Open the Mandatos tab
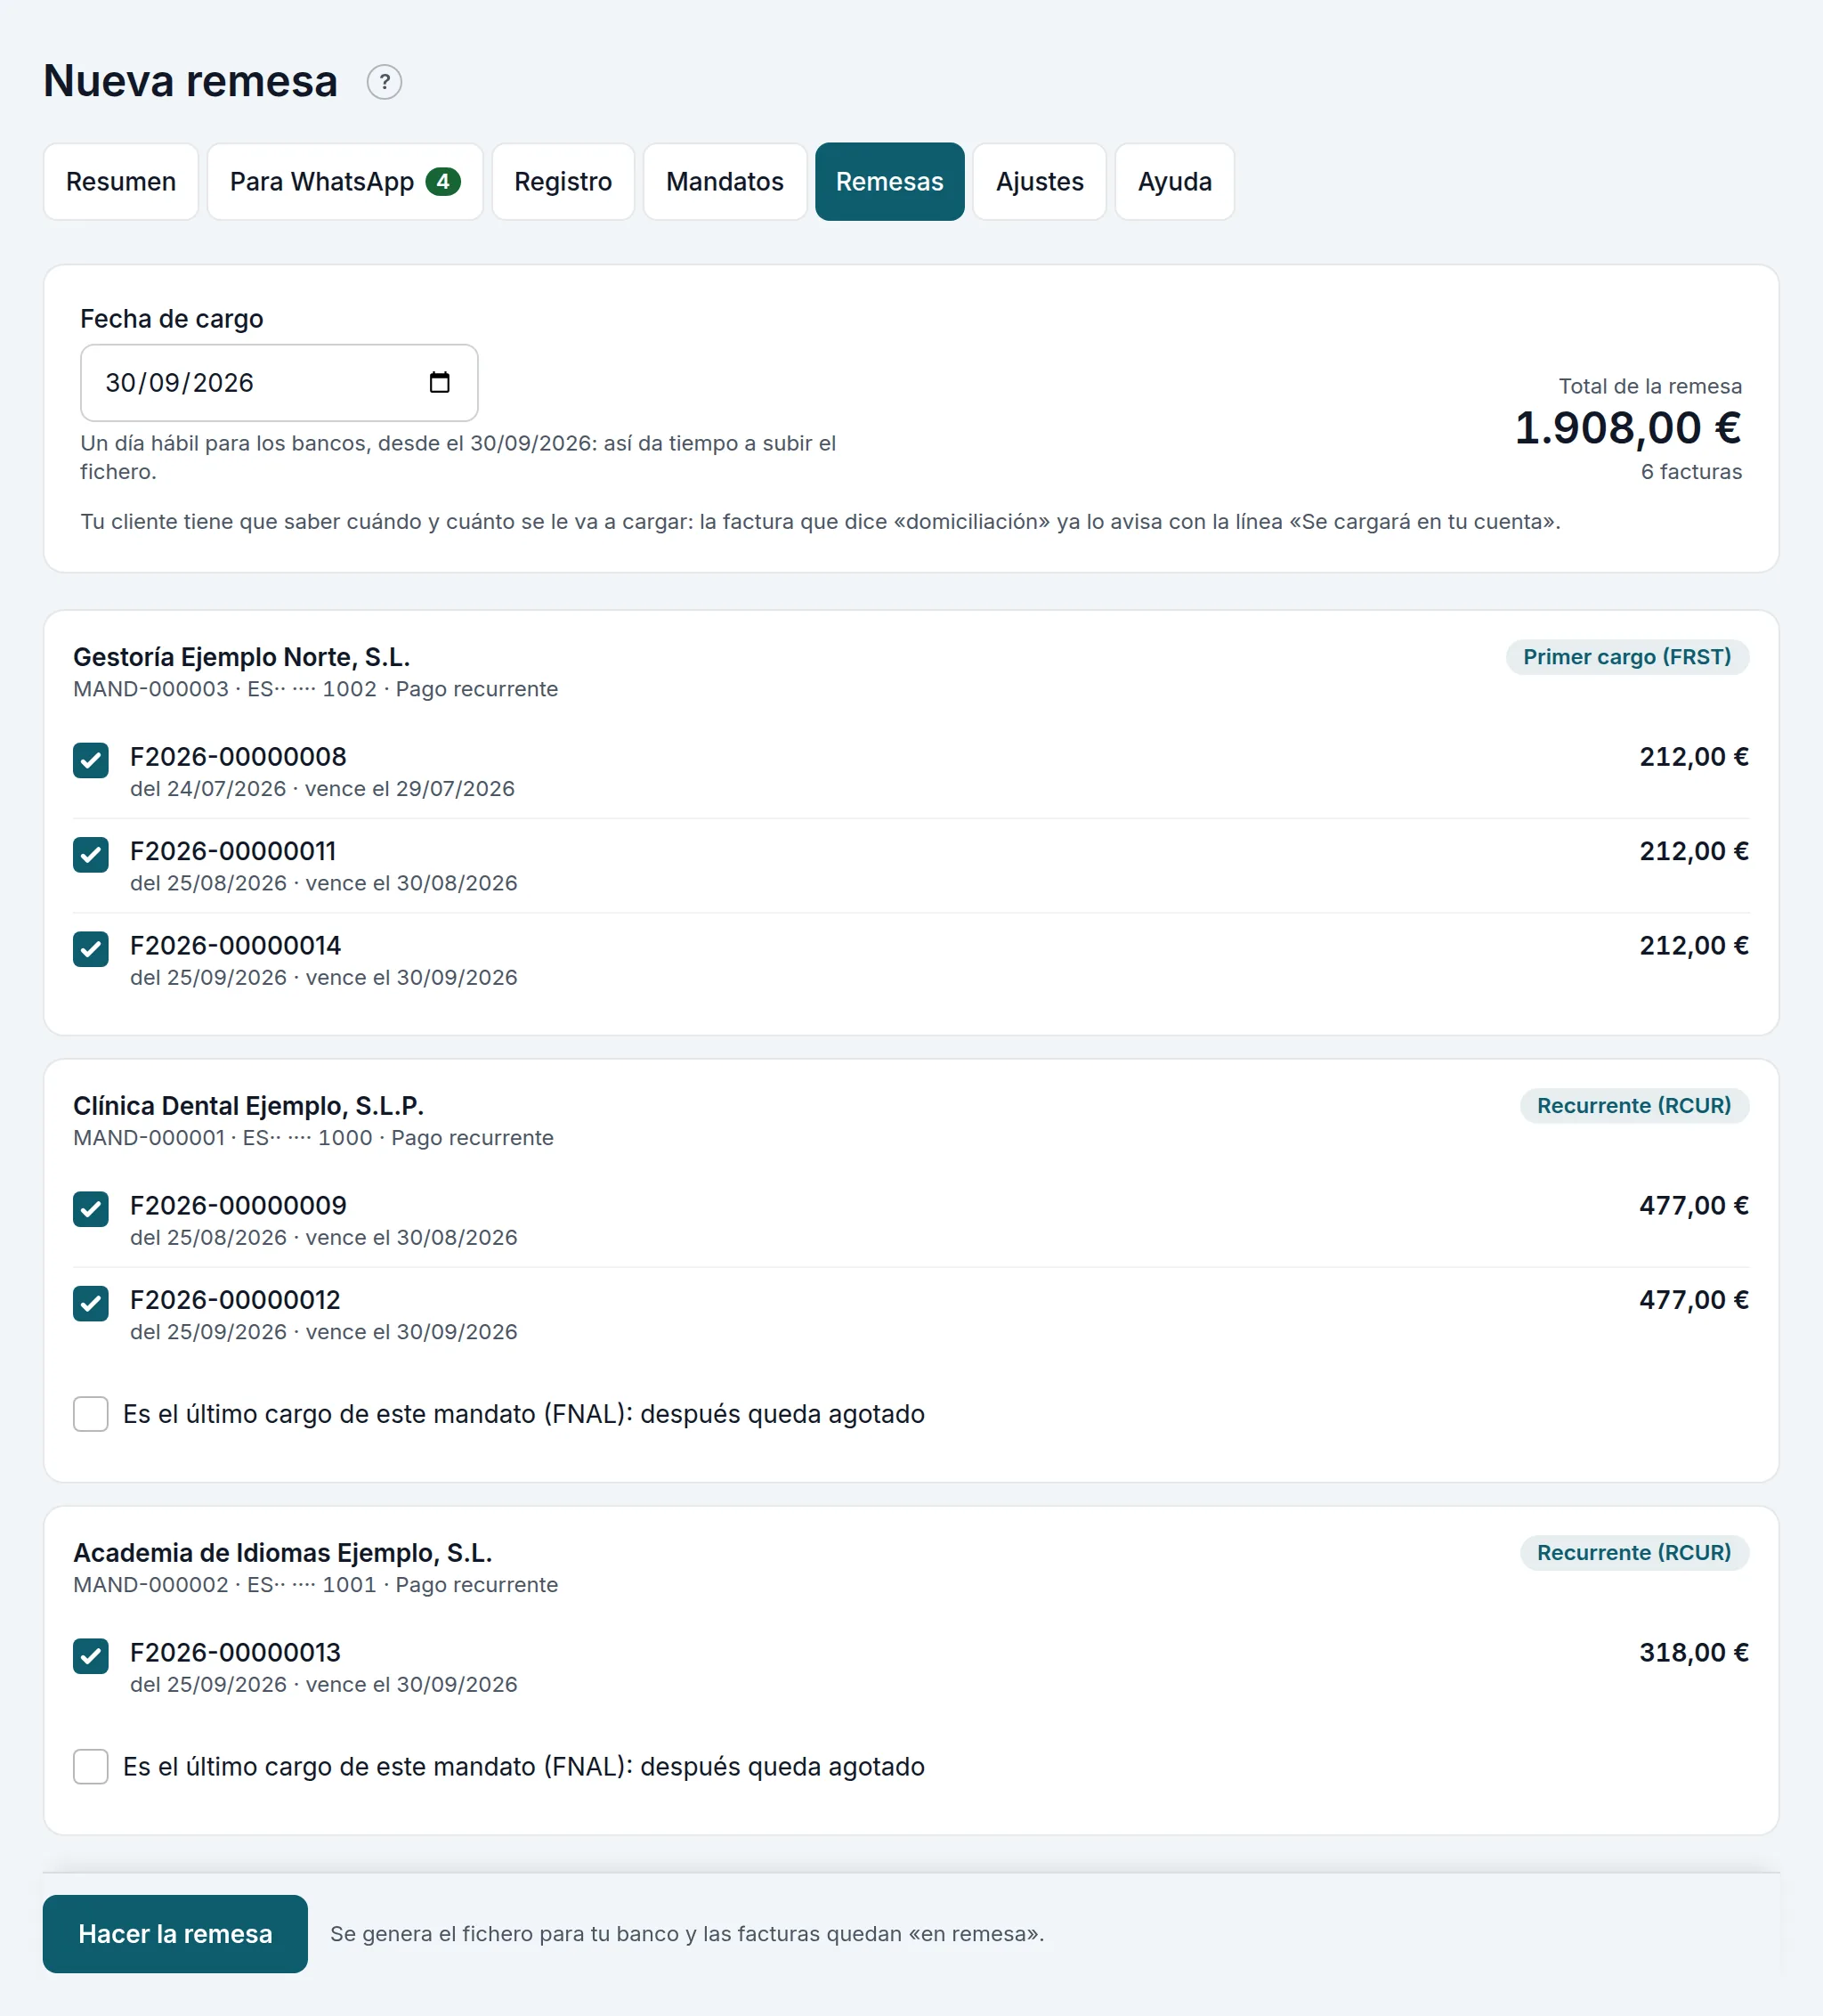The image size is (1823, 2016). 725,181
